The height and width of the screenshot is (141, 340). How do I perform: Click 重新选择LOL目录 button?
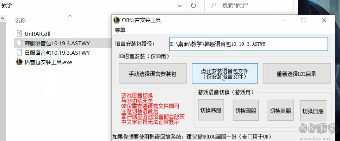coord(297,73)
